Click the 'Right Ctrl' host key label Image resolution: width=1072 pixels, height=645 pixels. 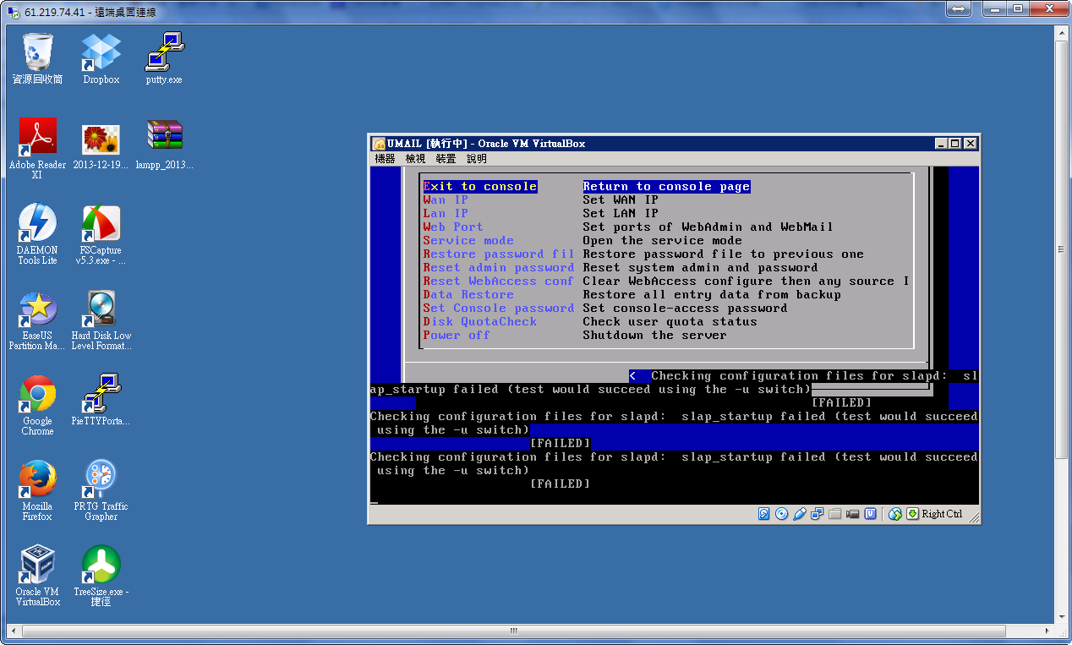942,514
